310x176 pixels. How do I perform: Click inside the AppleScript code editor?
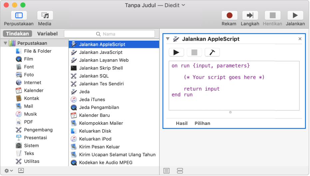[x=234, y=86]
